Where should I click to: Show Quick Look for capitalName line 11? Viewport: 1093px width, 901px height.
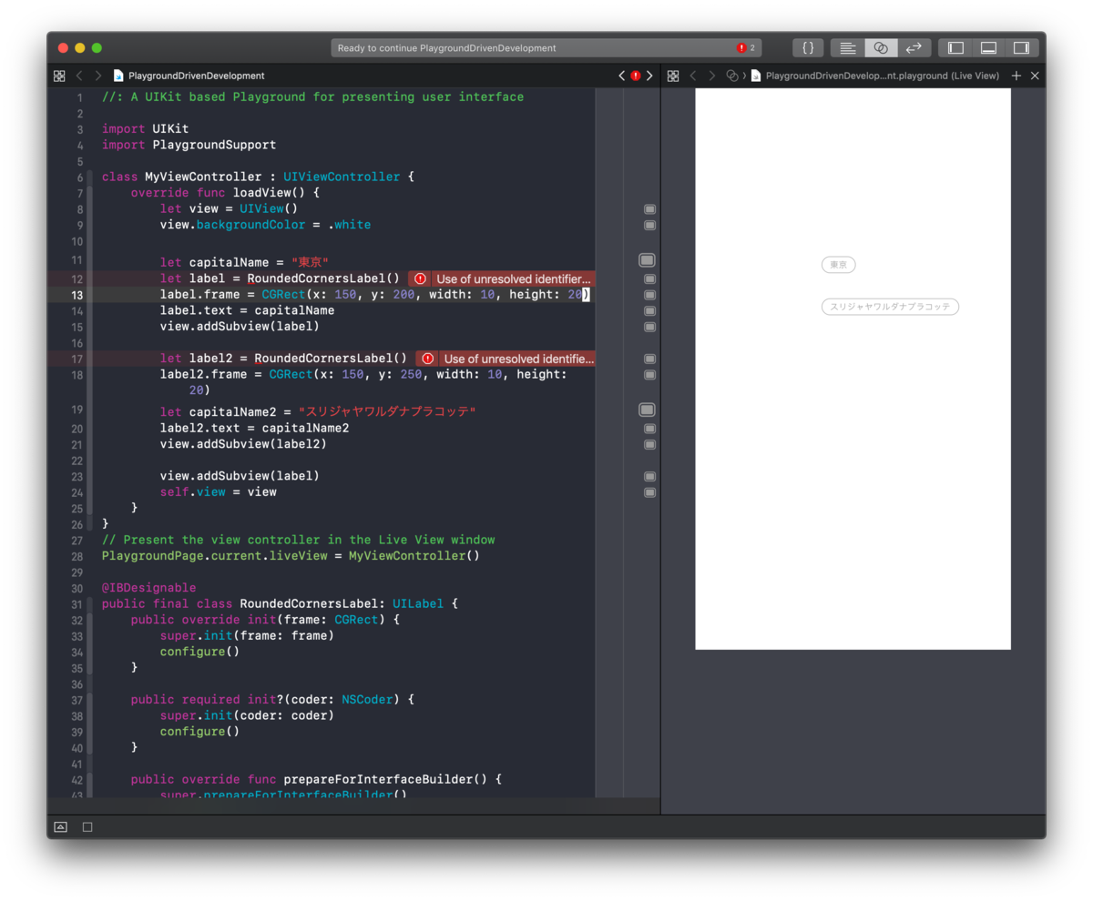[648, 260]
